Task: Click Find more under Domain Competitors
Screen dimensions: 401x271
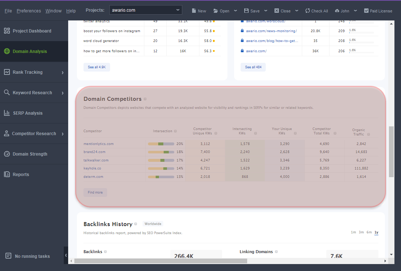Action: (95, 192)
